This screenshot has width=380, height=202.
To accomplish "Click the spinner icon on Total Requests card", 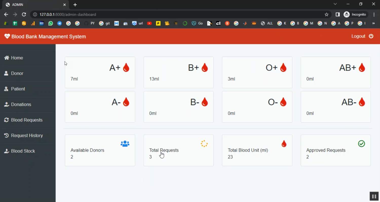I will tap(204, 144).
